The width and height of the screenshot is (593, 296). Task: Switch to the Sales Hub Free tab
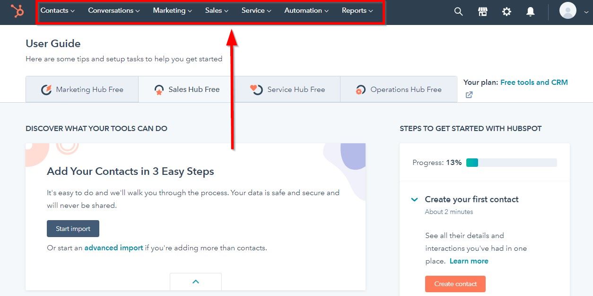pyautogui.click(x=187, y=90)
